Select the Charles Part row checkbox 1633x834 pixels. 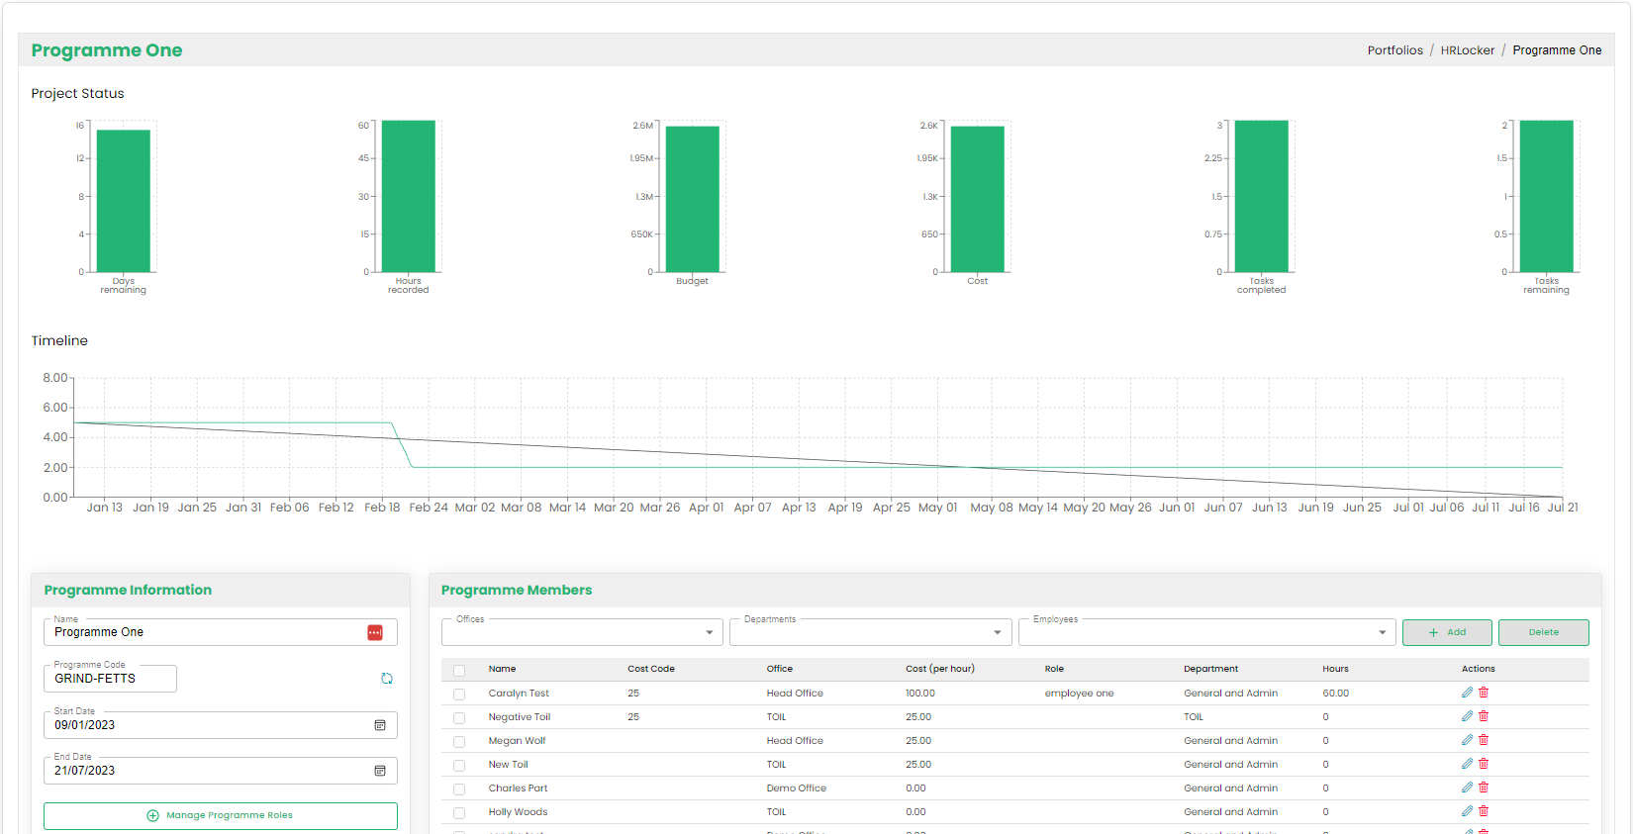(x=459, y=788)
